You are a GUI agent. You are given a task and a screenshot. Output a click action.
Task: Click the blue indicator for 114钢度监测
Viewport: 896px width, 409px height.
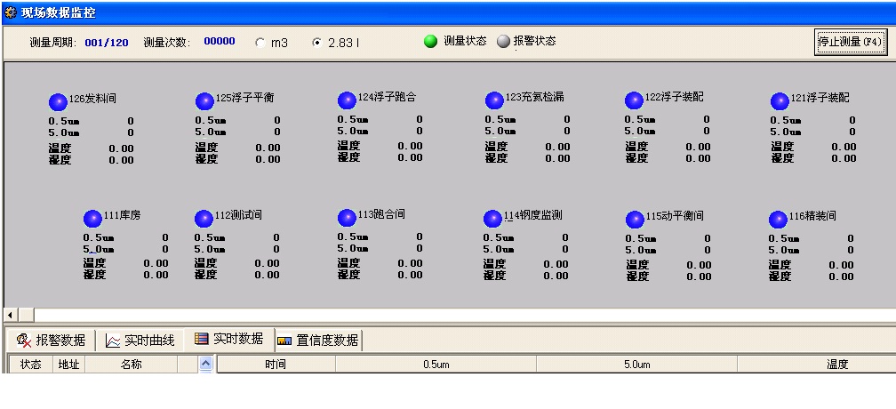[x=492, y=219]
